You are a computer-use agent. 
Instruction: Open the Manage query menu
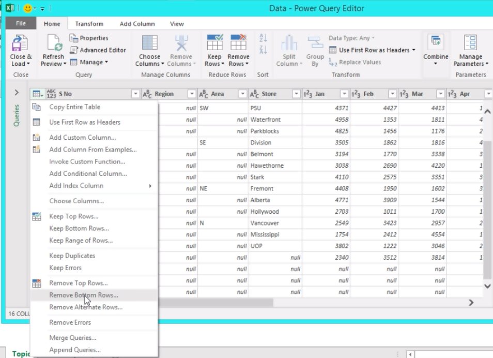(89, 63)
